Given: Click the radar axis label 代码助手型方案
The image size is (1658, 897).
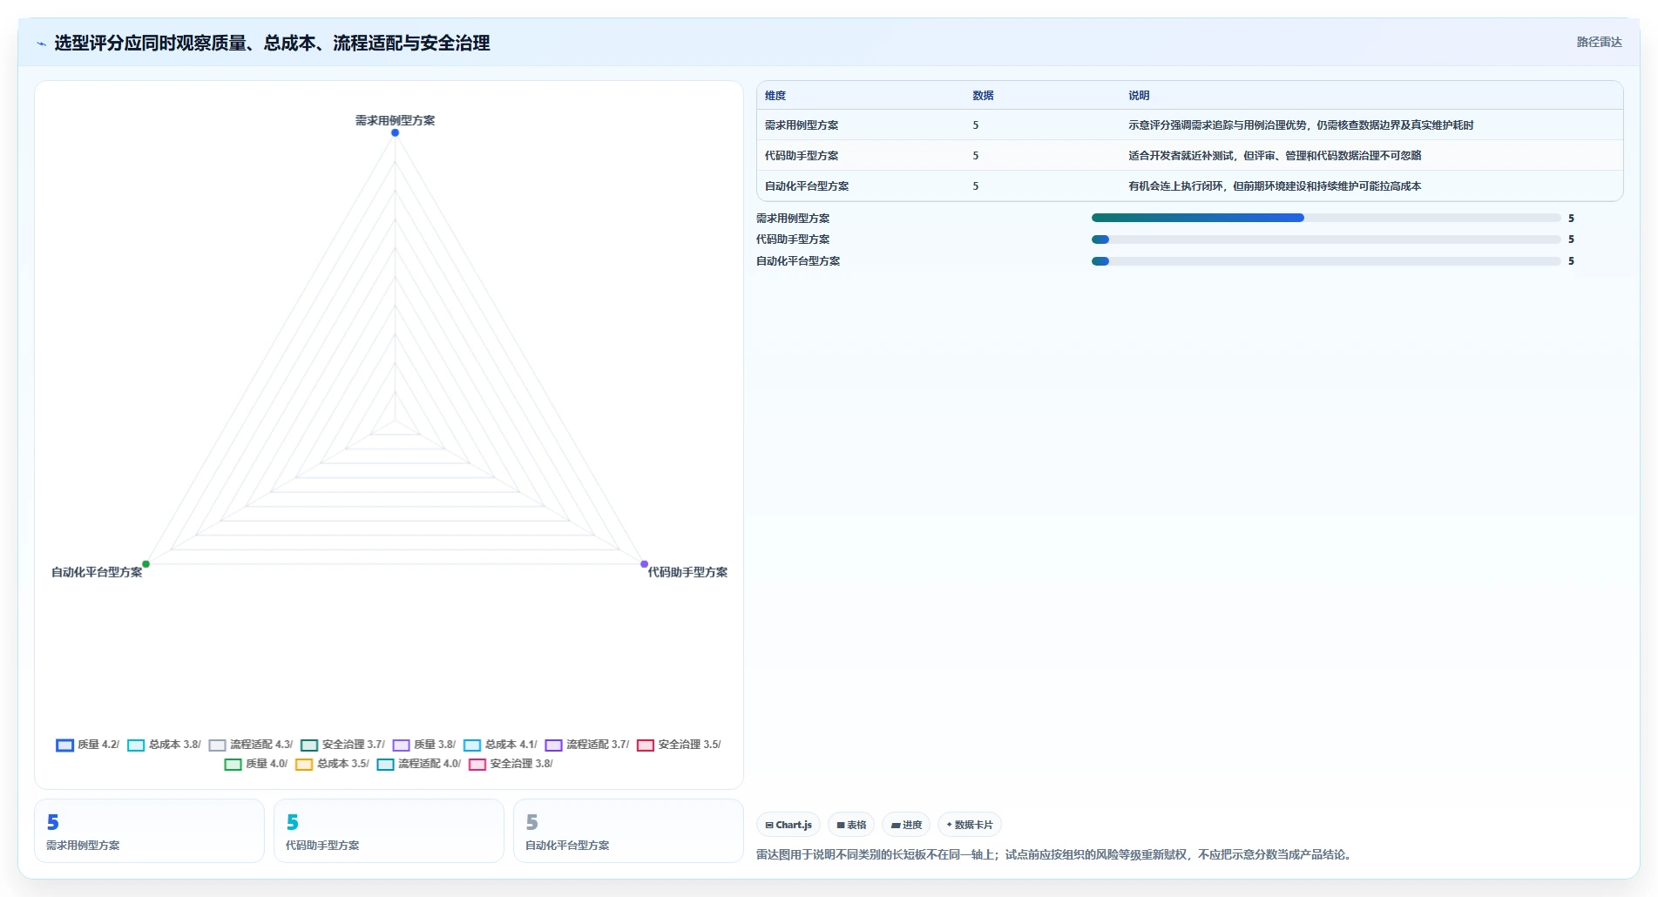Looking at the screenshot, I should pyautogui.click(x=687, y=572).
